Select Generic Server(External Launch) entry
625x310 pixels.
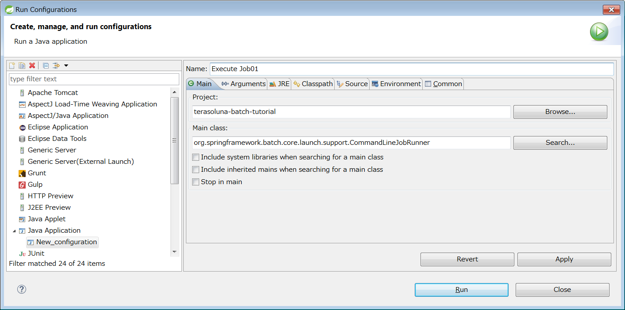[81, 162]
